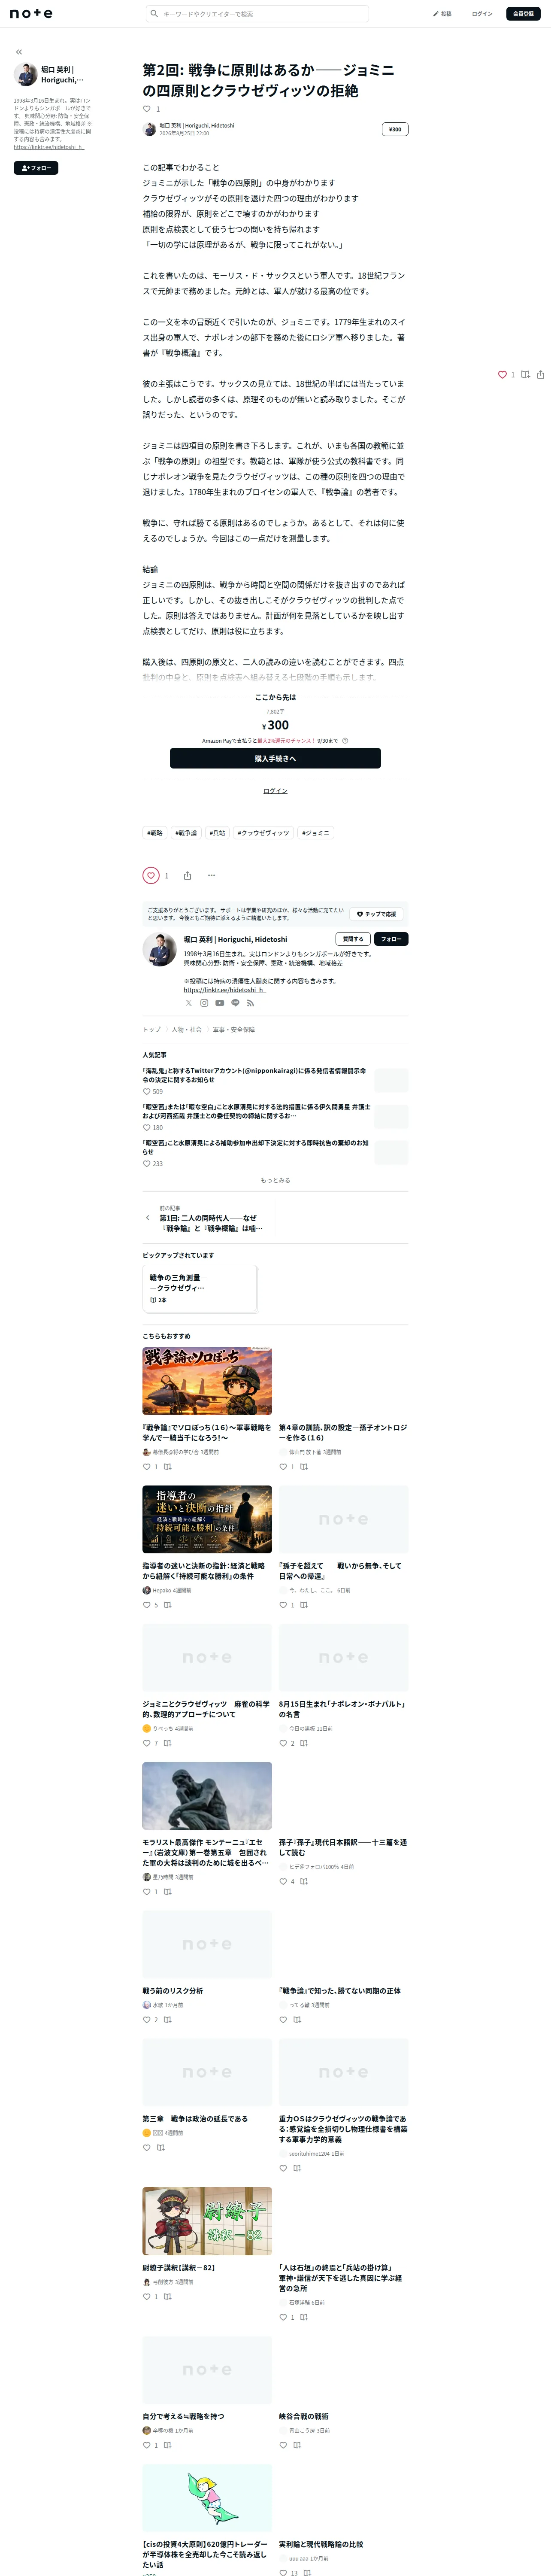551x2576 pixels.
Task: Click the floating heart icon beside the article
Action: 502,375
